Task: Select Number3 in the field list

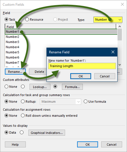Action: pos(13,42)
